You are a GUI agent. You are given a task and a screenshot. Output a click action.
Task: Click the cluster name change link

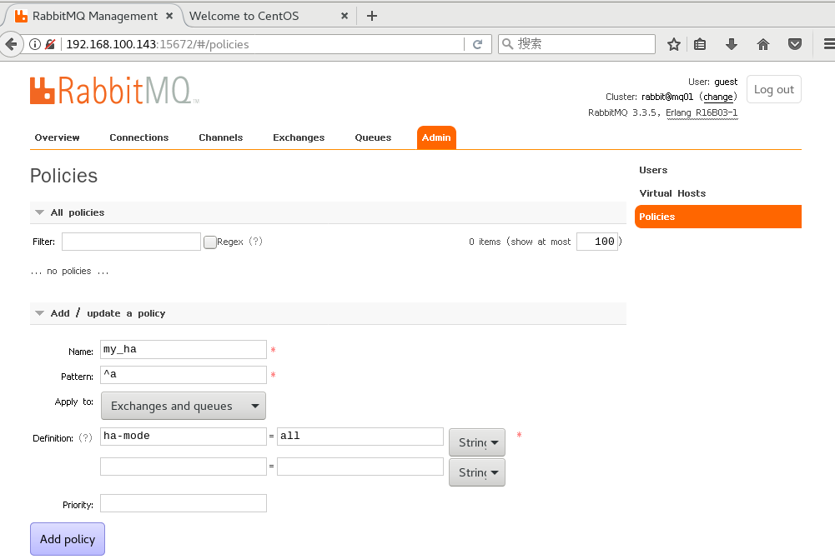coord(718,97)
